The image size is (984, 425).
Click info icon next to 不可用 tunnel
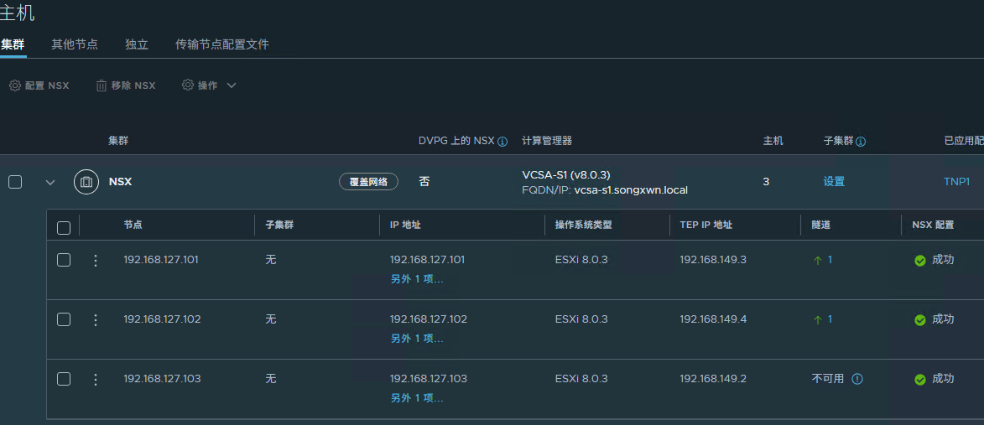click(x=857, y=379)
